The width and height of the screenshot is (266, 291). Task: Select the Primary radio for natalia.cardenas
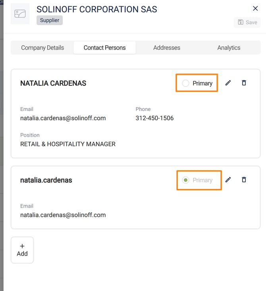pyautogui.click(x=185, y=180)
